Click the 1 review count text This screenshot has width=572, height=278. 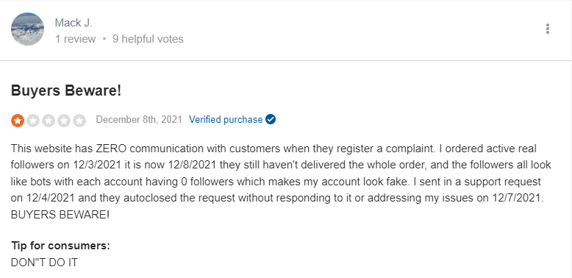(76, 39)
